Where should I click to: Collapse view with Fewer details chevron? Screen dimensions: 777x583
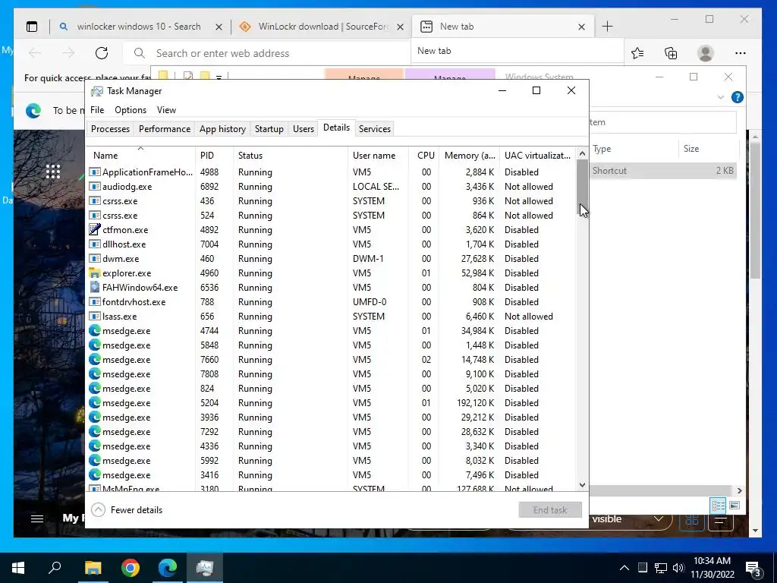tap(99, 509)
